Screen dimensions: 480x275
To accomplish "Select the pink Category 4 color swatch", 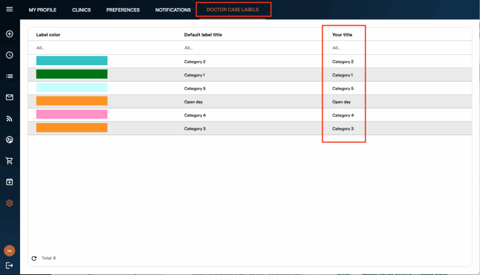I will [72, 115].
